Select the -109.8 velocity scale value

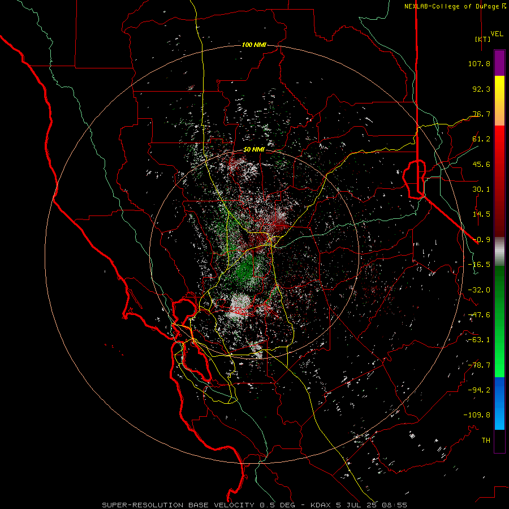click(477, 415)
